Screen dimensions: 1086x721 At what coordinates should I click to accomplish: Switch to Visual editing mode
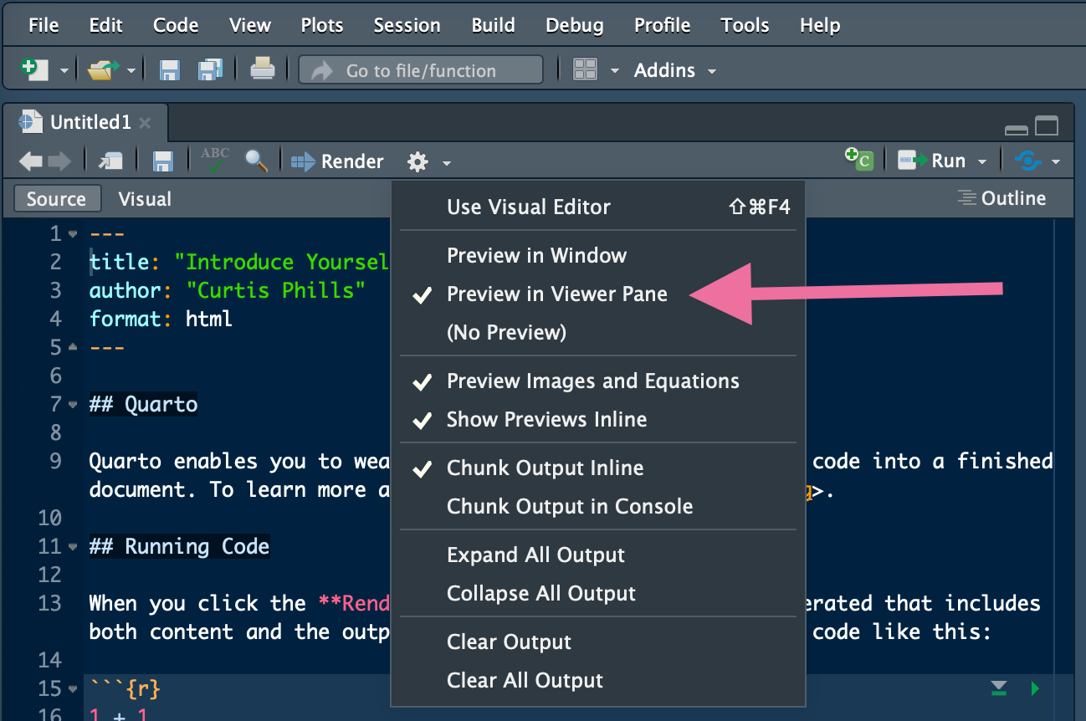tap(145, 199)
